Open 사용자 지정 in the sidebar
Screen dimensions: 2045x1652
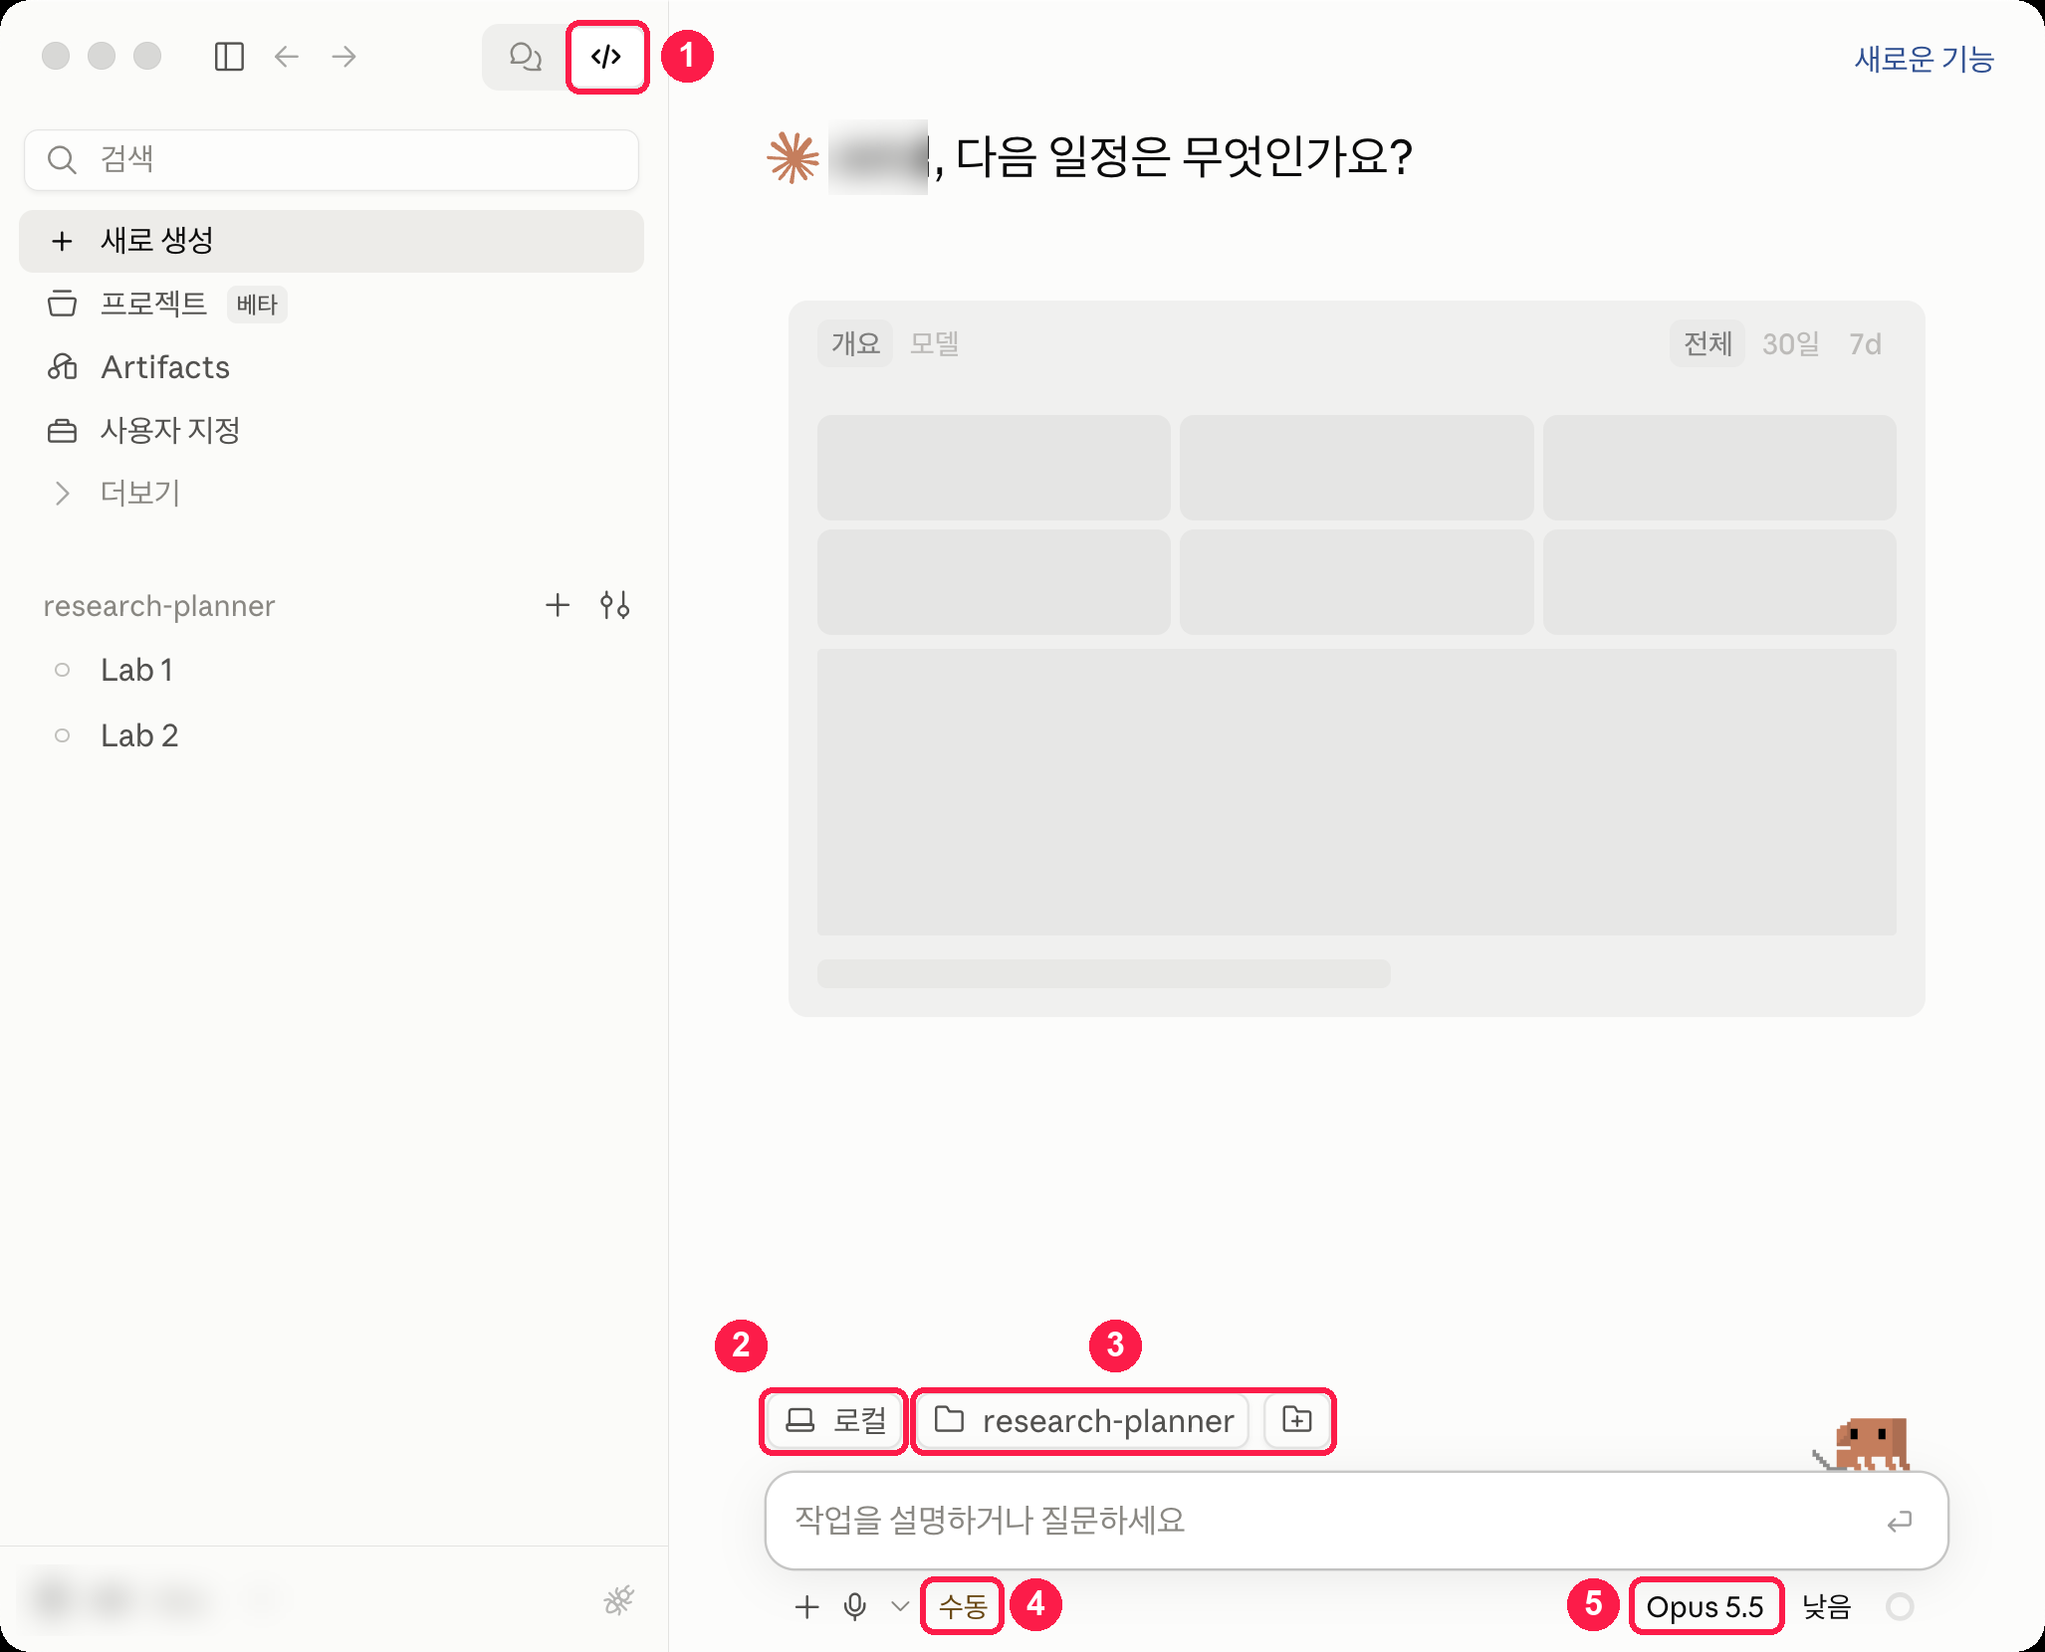pyautogui.click(x=170, y=430)
